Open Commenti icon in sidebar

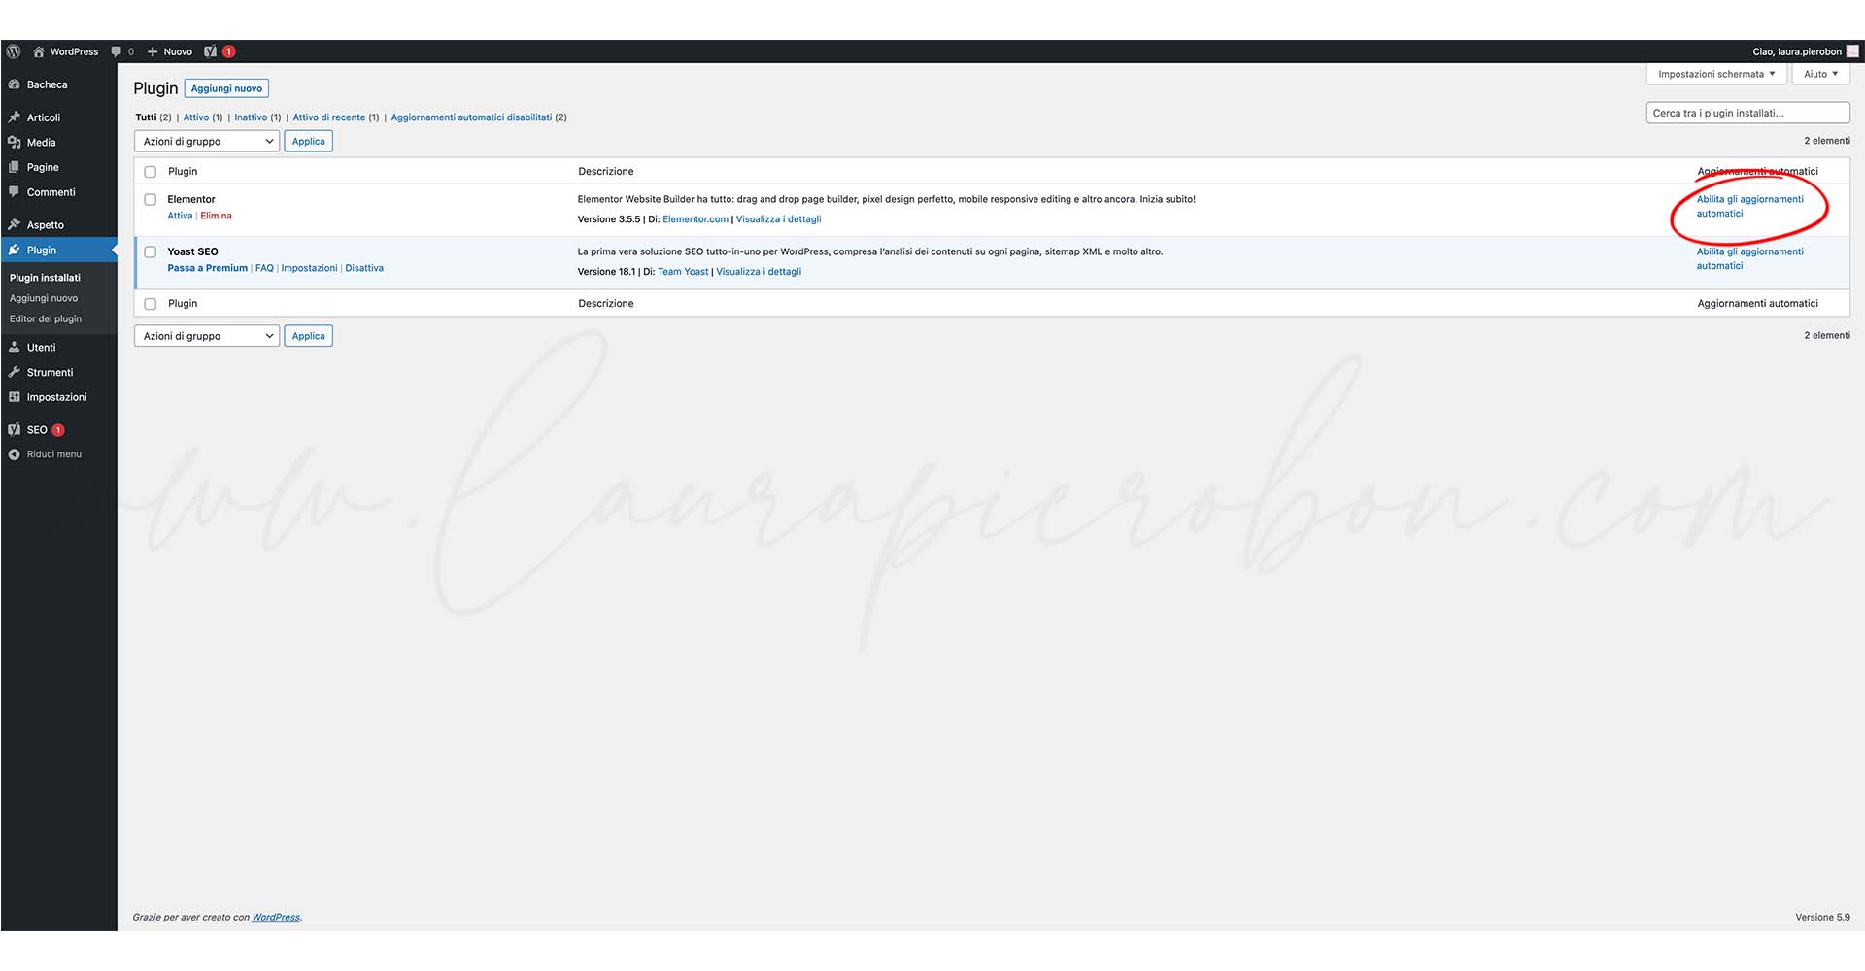coord(15,192)
